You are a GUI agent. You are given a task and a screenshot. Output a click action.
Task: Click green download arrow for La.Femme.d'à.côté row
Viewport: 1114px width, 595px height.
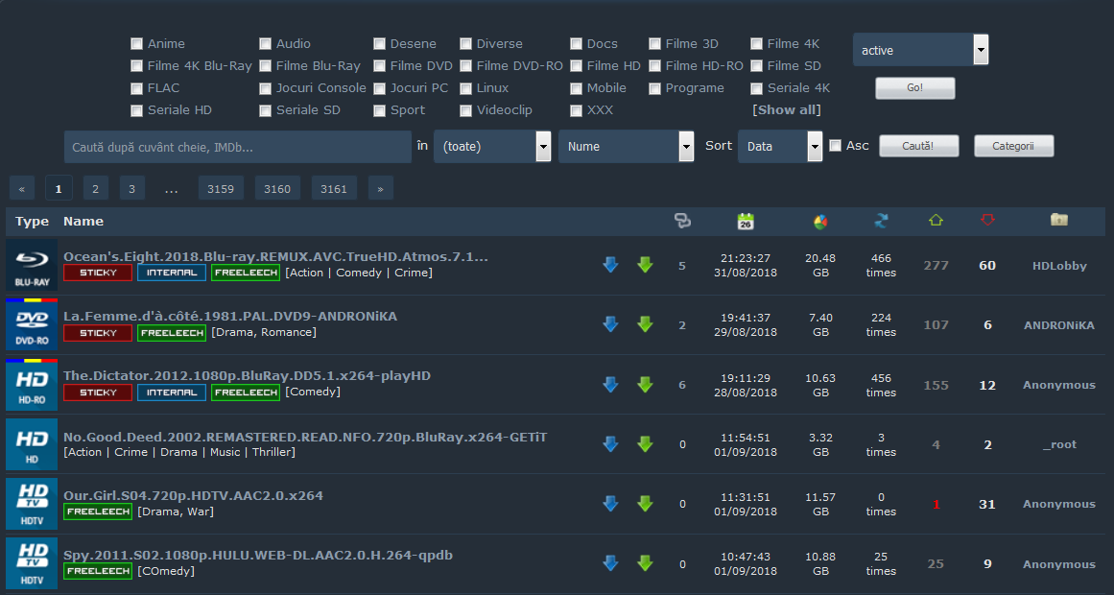(645, 325)
